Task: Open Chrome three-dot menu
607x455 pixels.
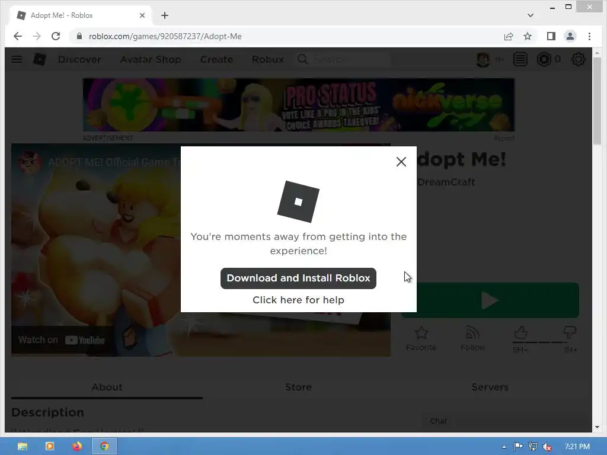Action: [589, 36]
